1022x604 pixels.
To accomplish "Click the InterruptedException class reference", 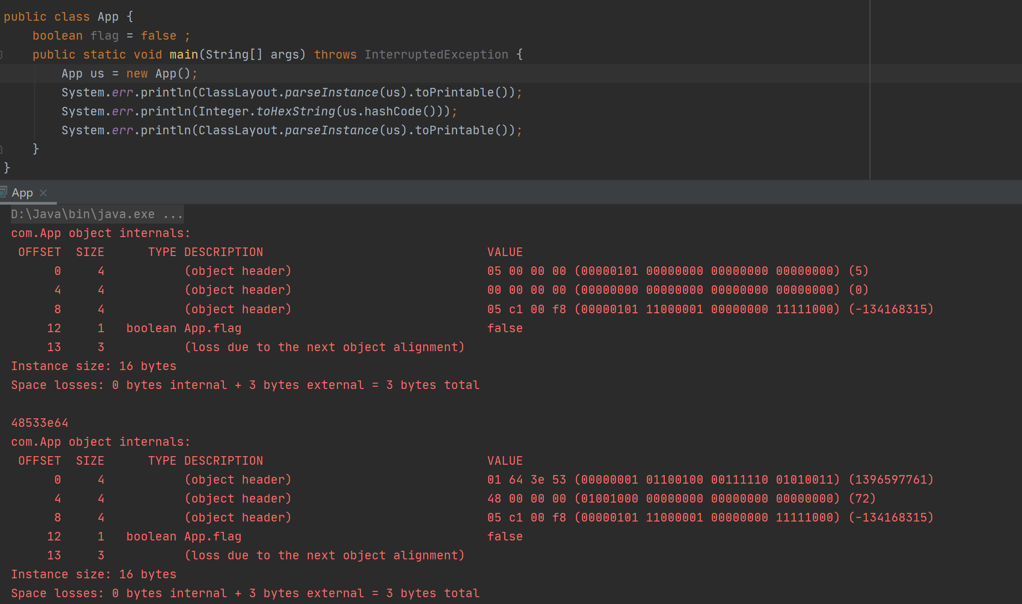I will coord(436,55).
